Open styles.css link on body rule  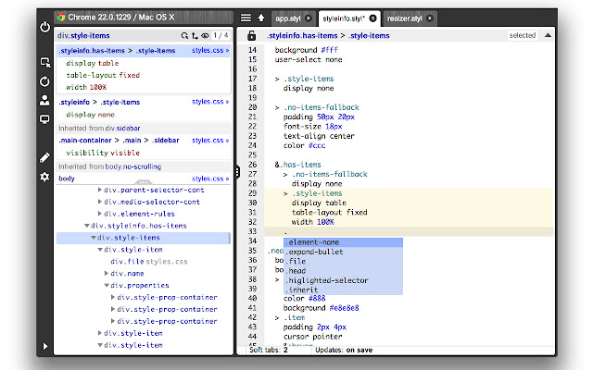[x=210, y=179]
